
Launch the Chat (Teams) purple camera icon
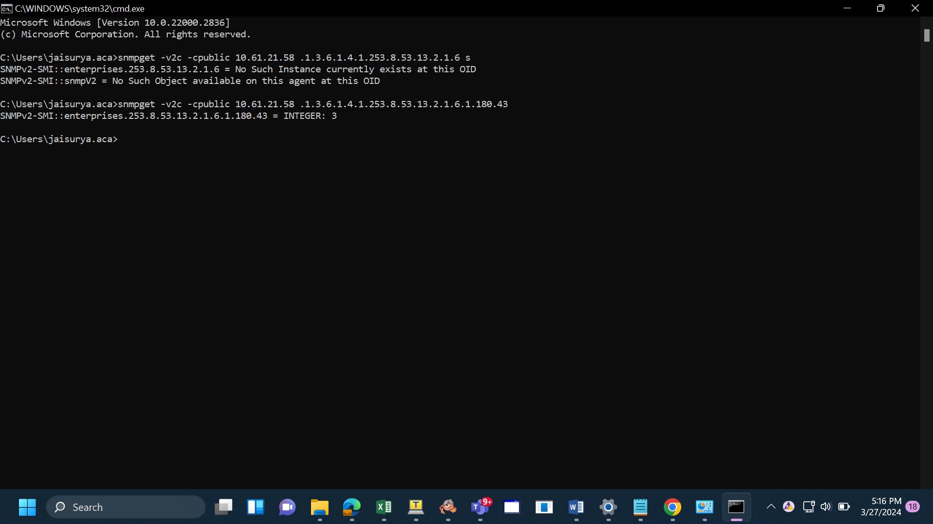[287, 507]
